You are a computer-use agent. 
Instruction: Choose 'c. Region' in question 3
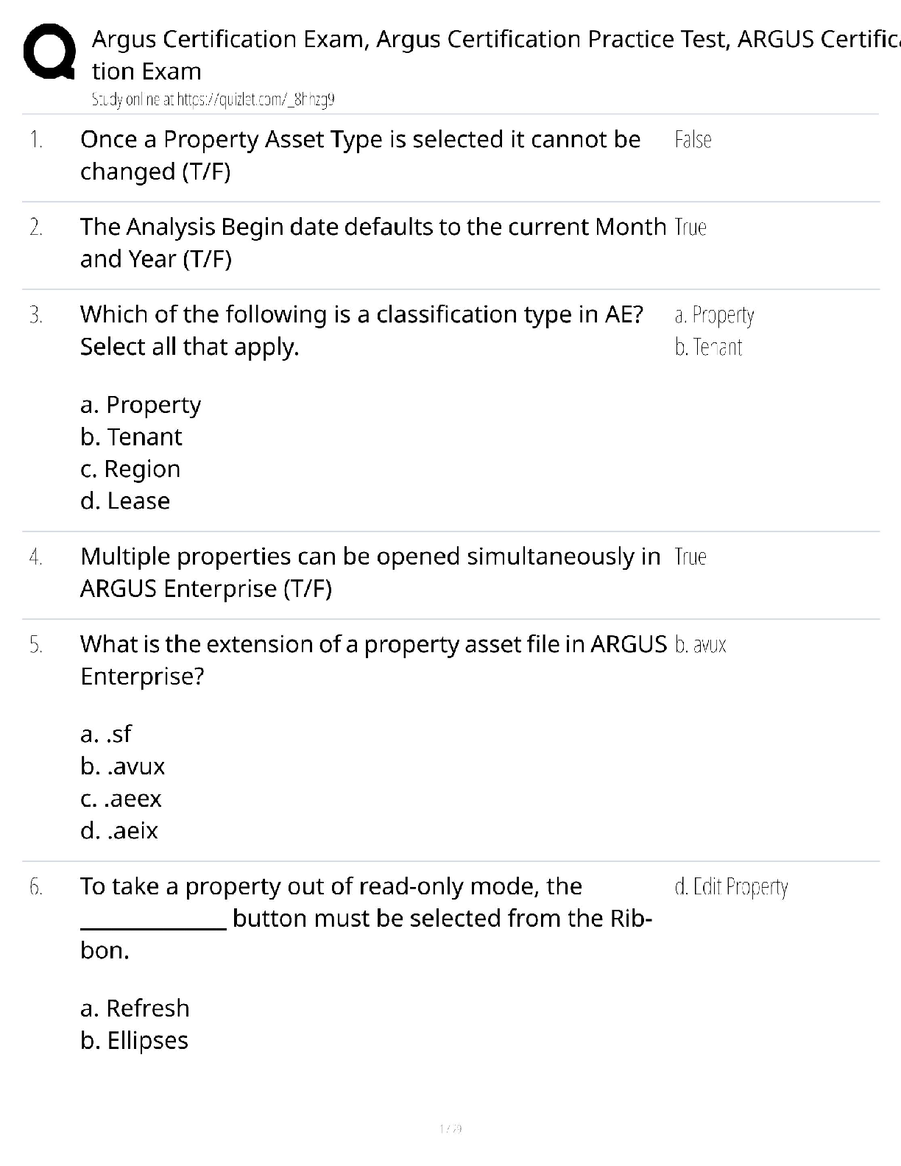[130, 469]
